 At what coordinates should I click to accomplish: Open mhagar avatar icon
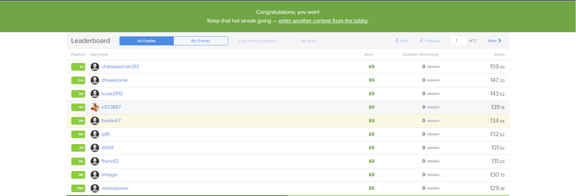[x=95, y=175]
